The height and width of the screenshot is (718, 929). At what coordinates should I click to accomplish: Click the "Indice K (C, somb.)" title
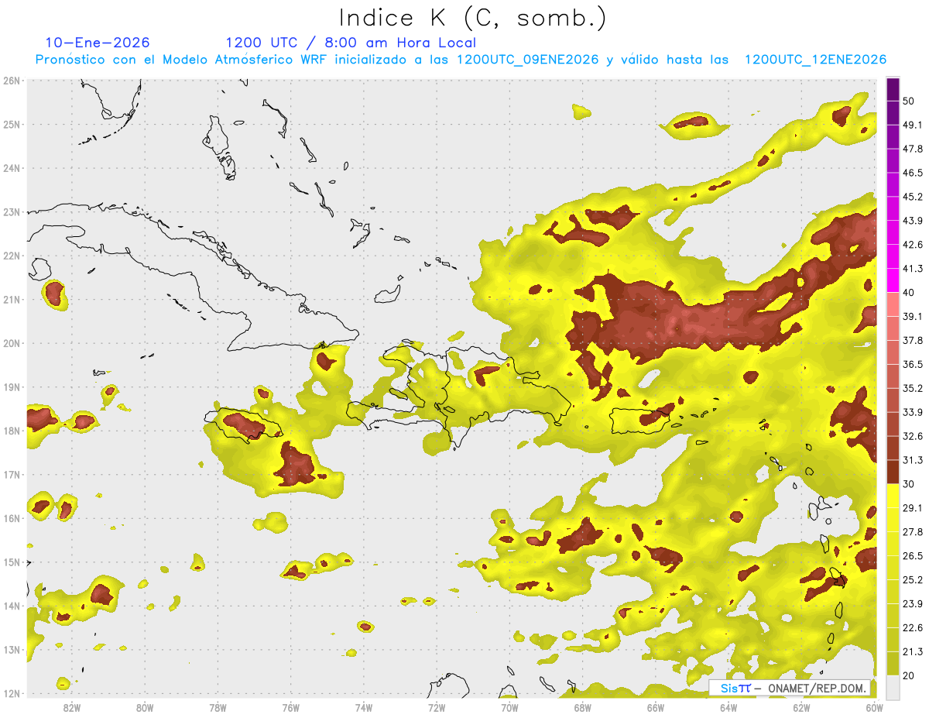click(x=473, y=18)
